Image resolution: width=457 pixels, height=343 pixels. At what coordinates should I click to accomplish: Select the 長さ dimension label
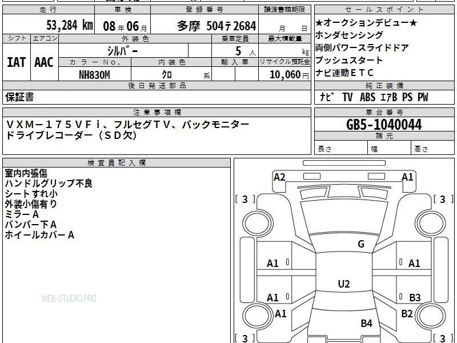(x=324, y=149)
